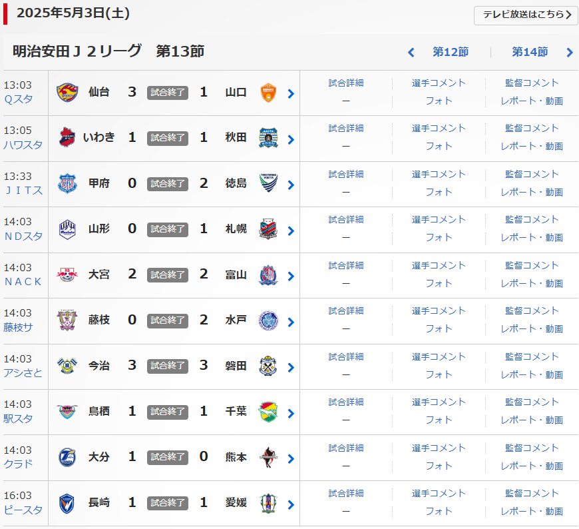Screen dimensions: 579x529
Task: Open レポート・動画 for the Sendai match
Action: 532,101
